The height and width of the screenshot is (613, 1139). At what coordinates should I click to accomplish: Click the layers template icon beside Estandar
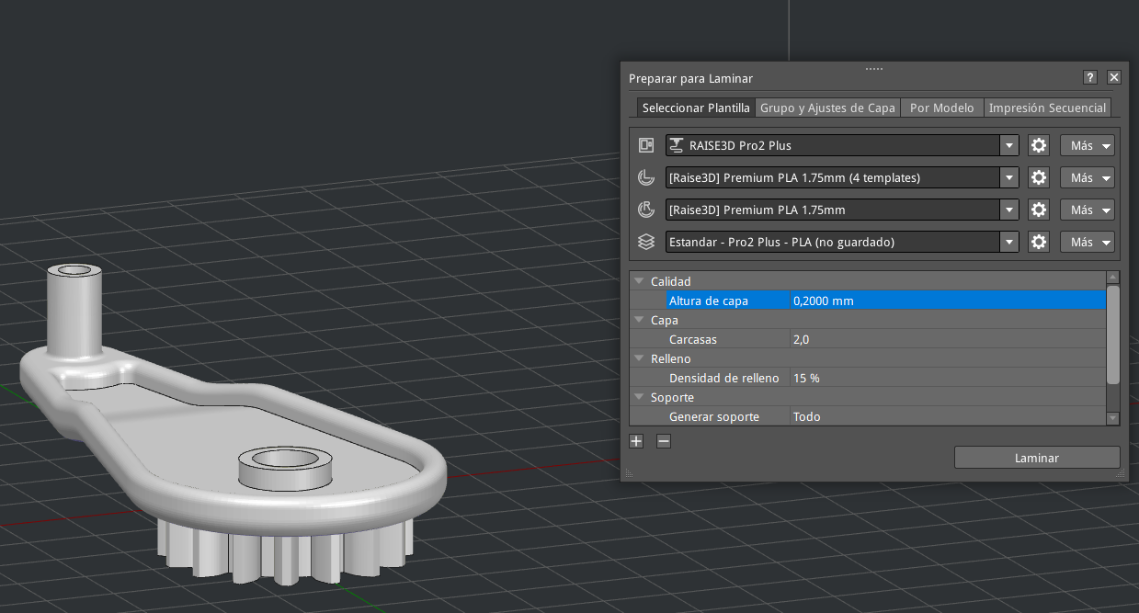coord(646,242)
